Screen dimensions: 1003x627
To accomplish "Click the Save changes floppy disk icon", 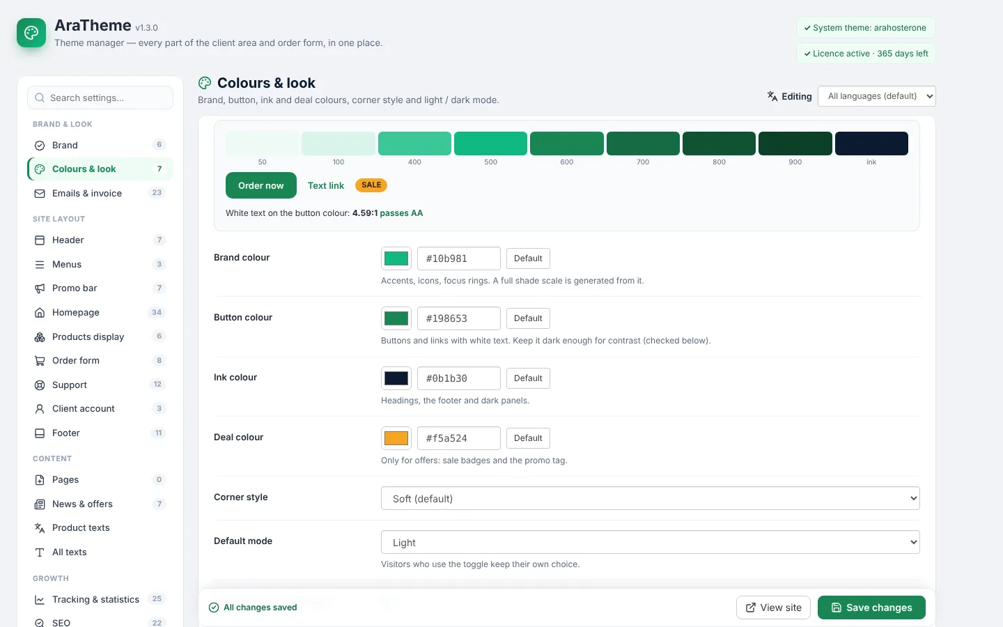I will point(837,607).
